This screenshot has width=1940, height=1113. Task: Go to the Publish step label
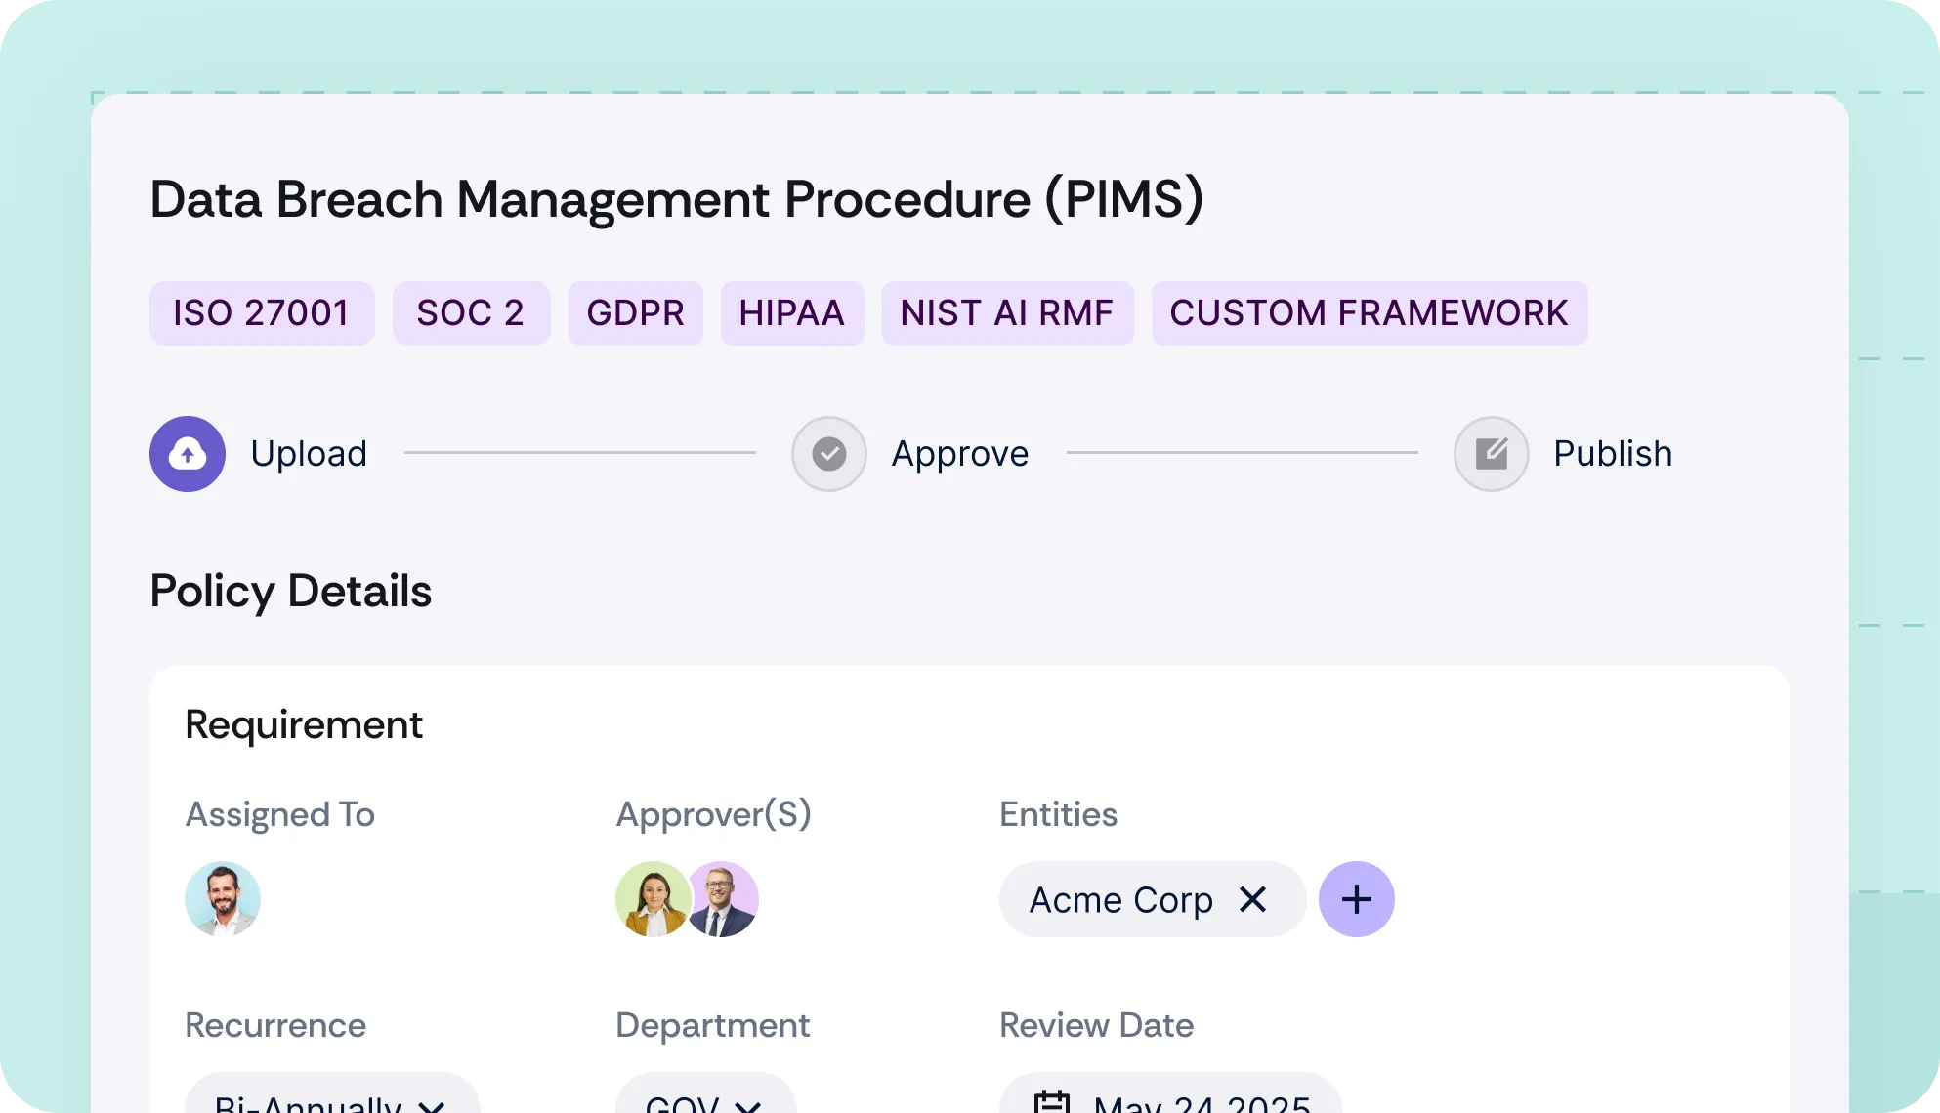tap(1612, 454)
